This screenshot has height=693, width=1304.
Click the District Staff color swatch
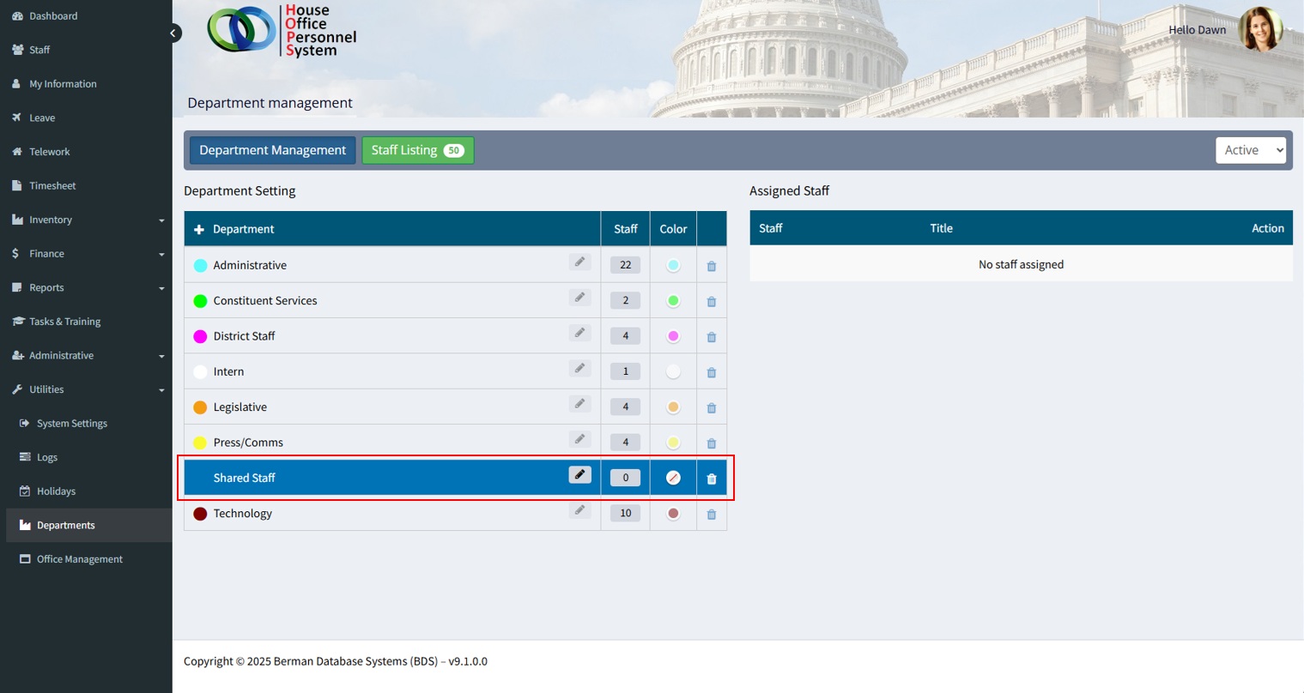tap(673, 336)
